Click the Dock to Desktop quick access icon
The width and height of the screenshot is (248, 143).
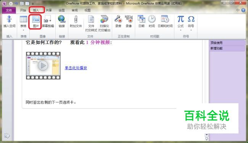pyautogui.click(x=22, y=3)
